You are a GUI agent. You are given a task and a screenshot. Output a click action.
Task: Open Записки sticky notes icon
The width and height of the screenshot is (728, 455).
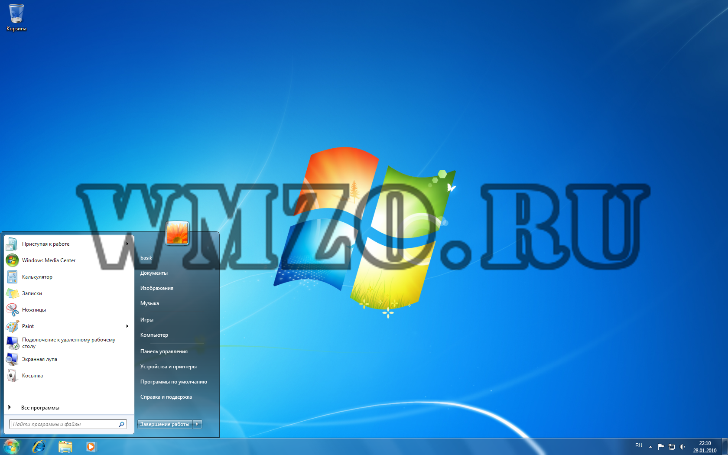(x=12, y=293)
